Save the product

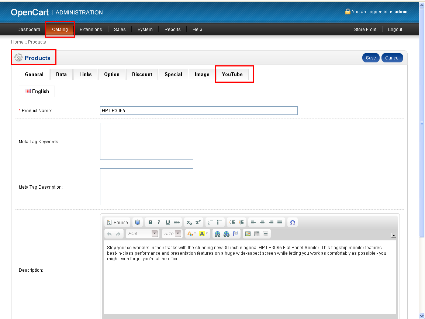[371, 58]
